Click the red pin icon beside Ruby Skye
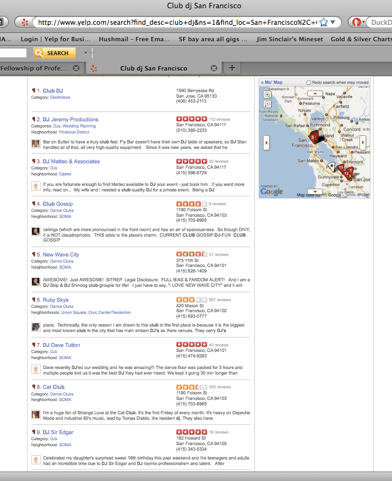 [34, 300]
